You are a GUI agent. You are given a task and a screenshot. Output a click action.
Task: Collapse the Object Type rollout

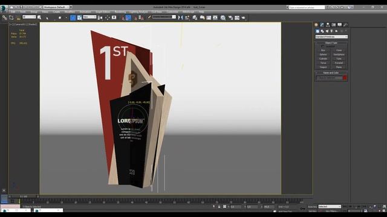pyautogui.click(x=331, y=43)
